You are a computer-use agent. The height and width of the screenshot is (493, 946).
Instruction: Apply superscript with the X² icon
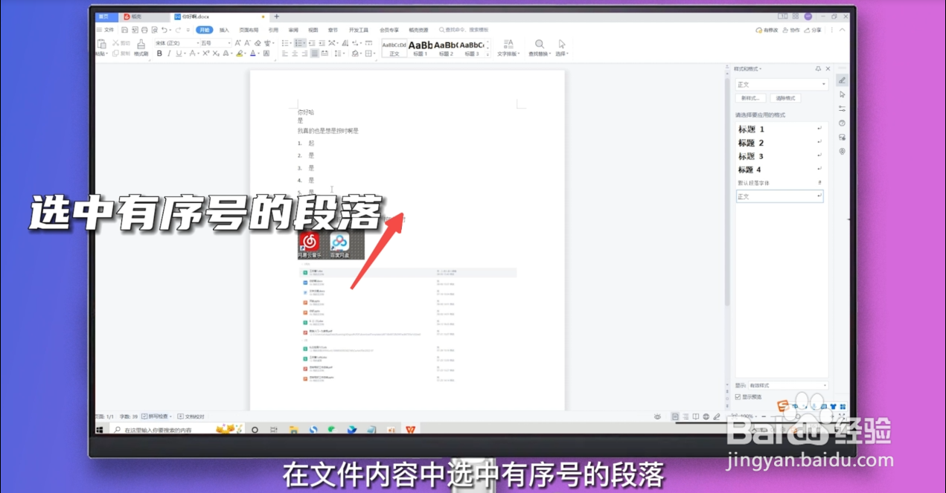[x=205, y=54]
